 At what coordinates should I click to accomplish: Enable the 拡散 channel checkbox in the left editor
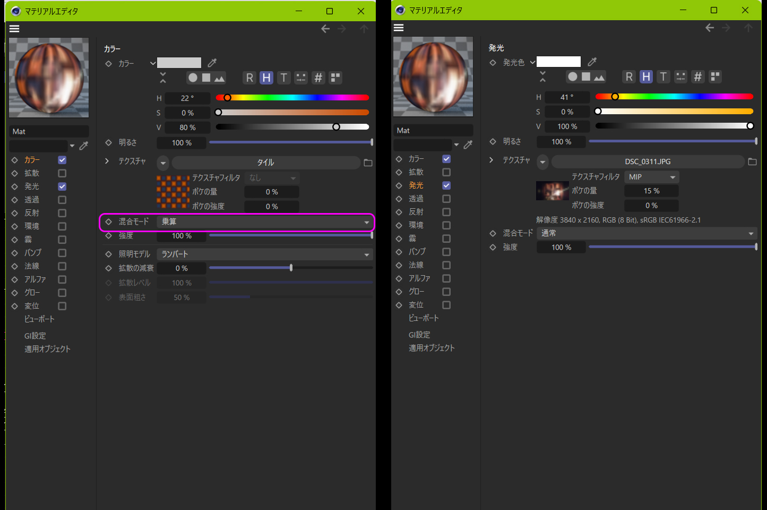pyautogui.click(x=62, y=173)
